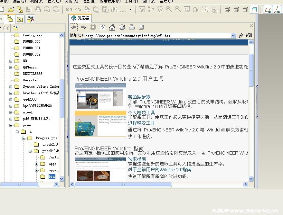
Task: Open the 分析(A) menu
Action: click(71, 1)
